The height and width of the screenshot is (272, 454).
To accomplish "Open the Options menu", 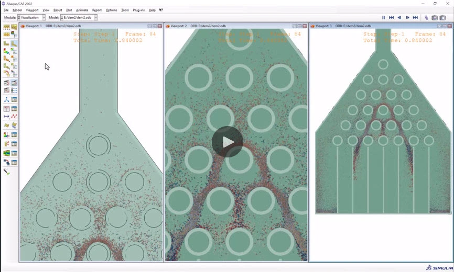I will pyautogui.click(x=111, y=10).
